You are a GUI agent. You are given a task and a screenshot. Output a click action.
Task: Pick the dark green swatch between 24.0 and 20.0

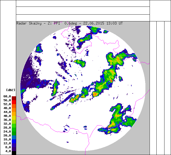14,134
